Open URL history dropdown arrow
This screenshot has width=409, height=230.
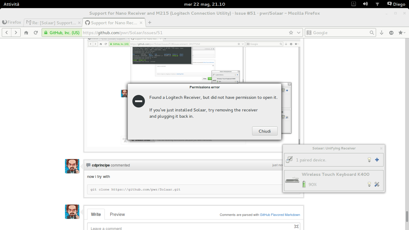(299, 33)
